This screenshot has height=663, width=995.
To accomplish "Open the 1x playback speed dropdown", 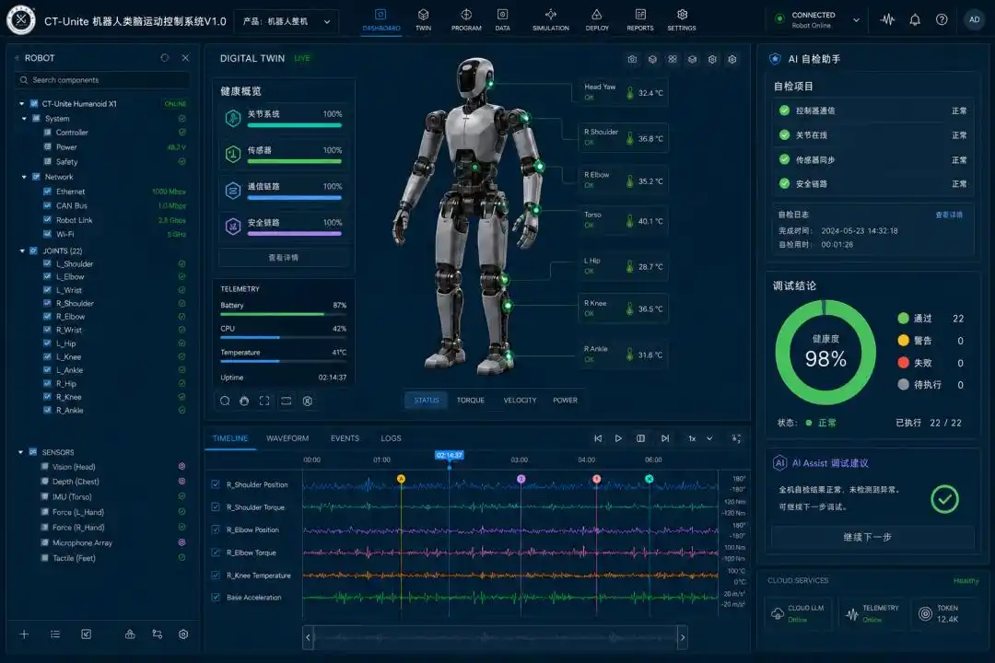I will [x=700, y=438].
